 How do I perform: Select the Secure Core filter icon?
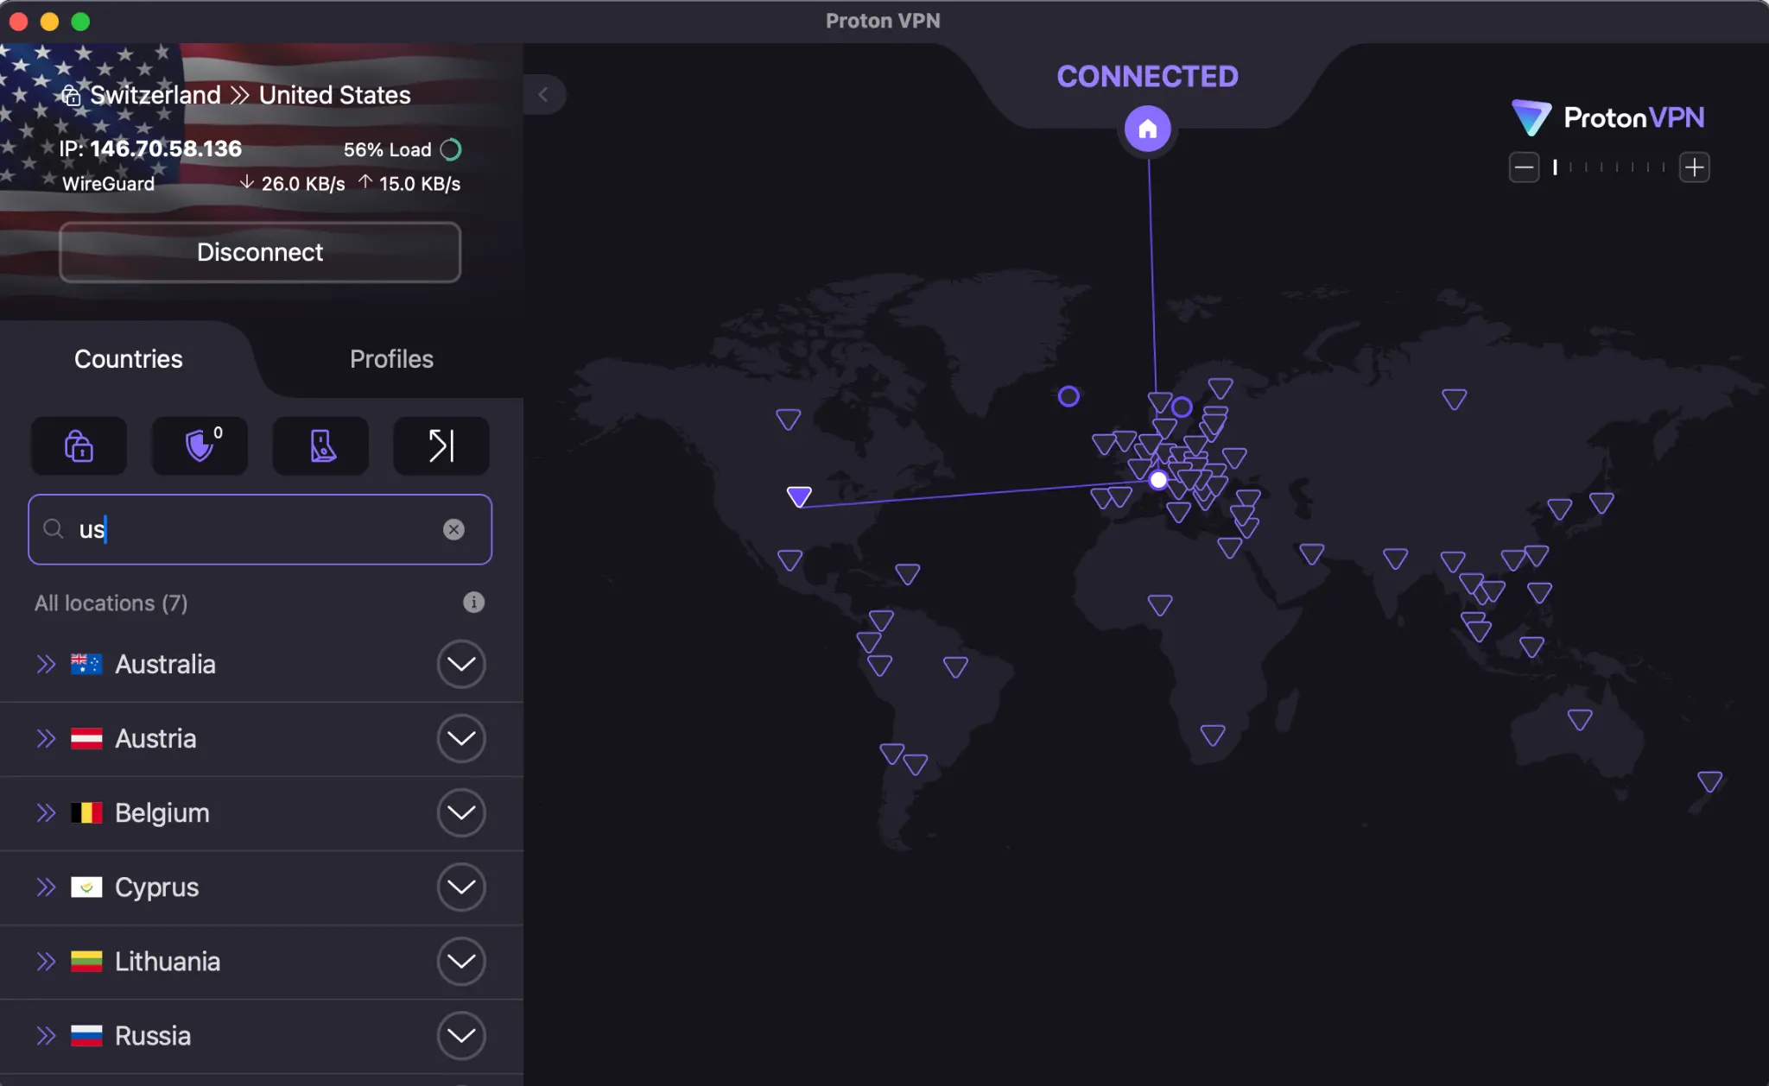(x=78, y=446)
